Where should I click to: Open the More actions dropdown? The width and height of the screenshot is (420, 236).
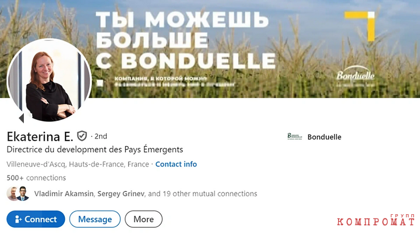[x=144, y=219]
